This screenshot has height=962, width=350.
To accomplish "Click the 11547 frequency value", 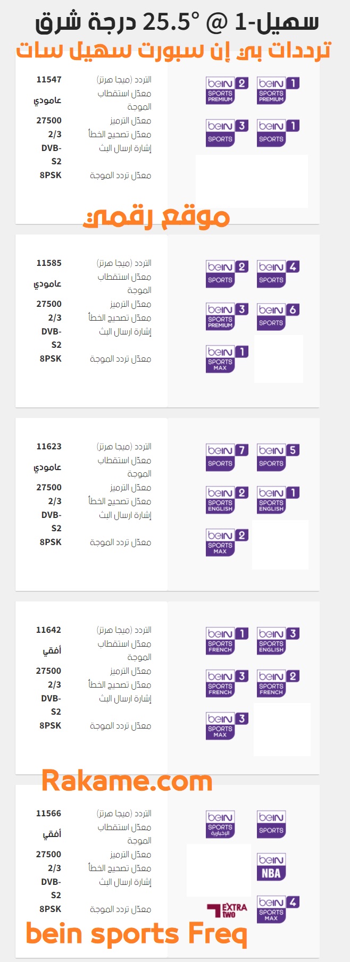I will (49, 80).
